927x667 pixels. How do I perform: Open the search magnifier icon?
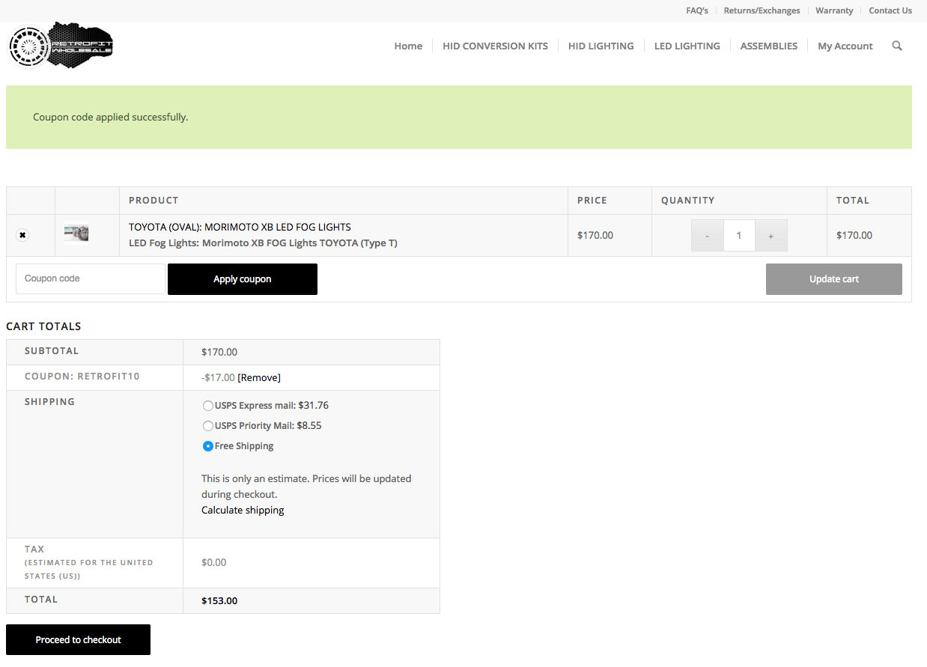[x=897, y=46]
